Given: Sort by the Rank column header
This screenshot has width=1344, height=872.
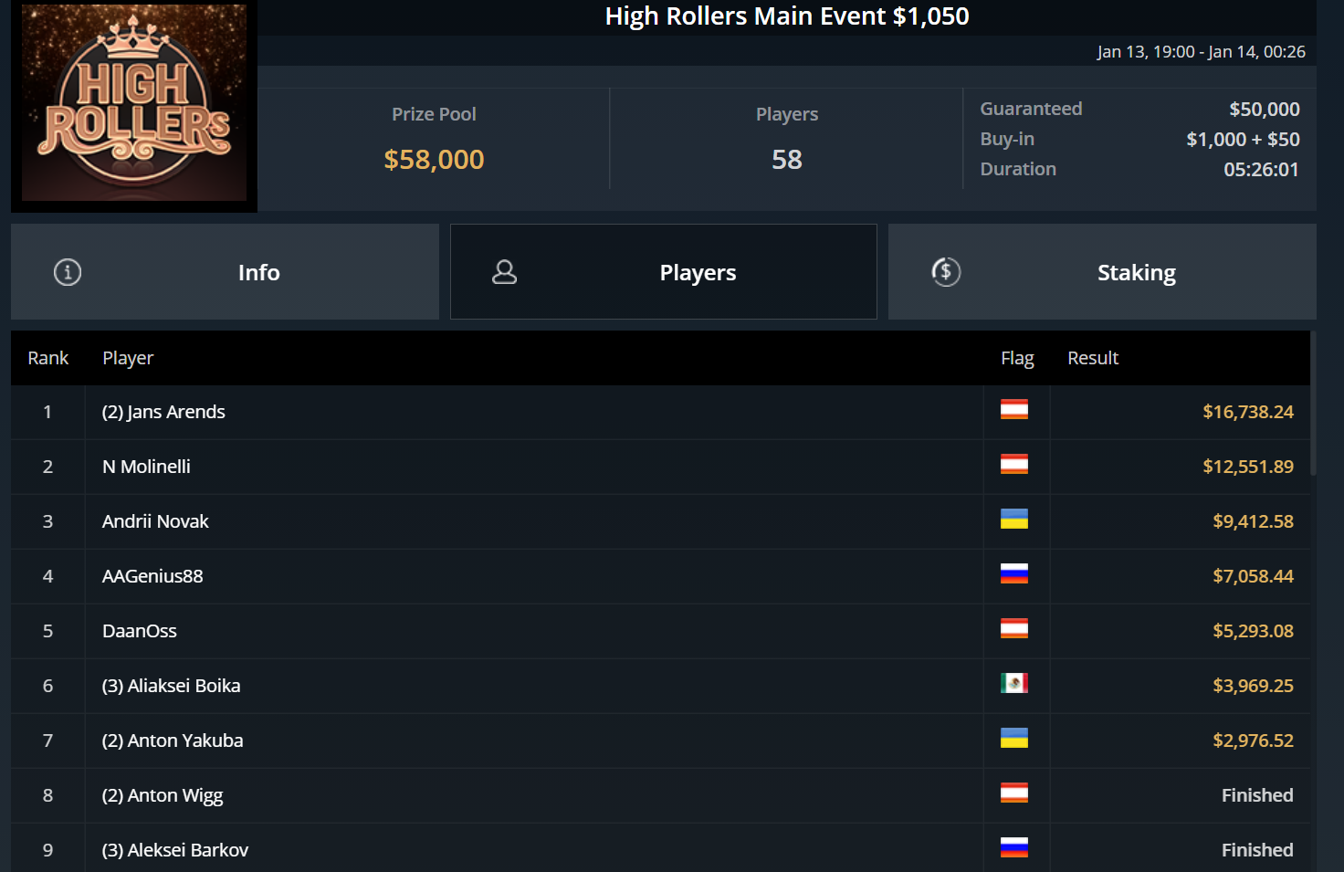Looking at the screenshot, I should click(x=47, y=358).
